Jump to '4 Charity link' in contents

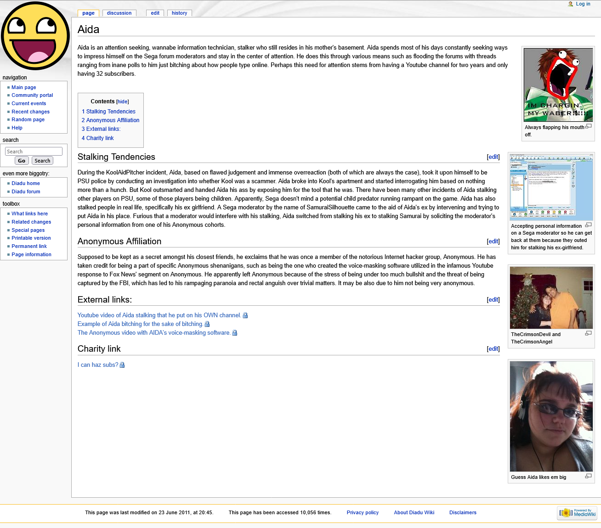(x=98, y=138)
